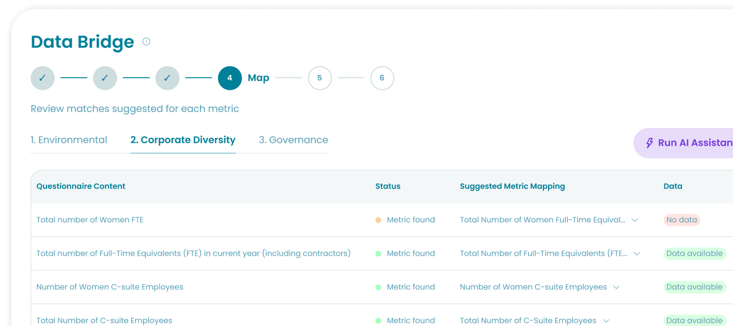733x326 pixels.
Task: Run the AI Assistant
Action: click(683, 143)
